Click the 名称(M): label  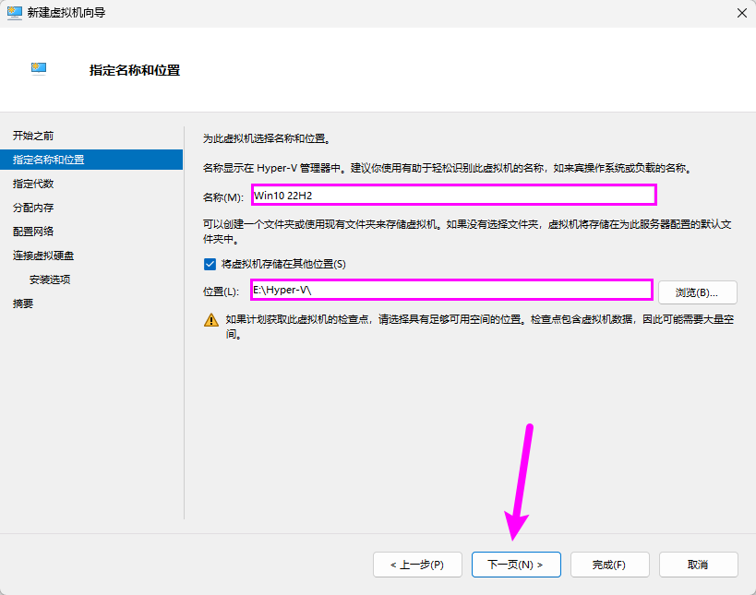[x=223, y=197]
